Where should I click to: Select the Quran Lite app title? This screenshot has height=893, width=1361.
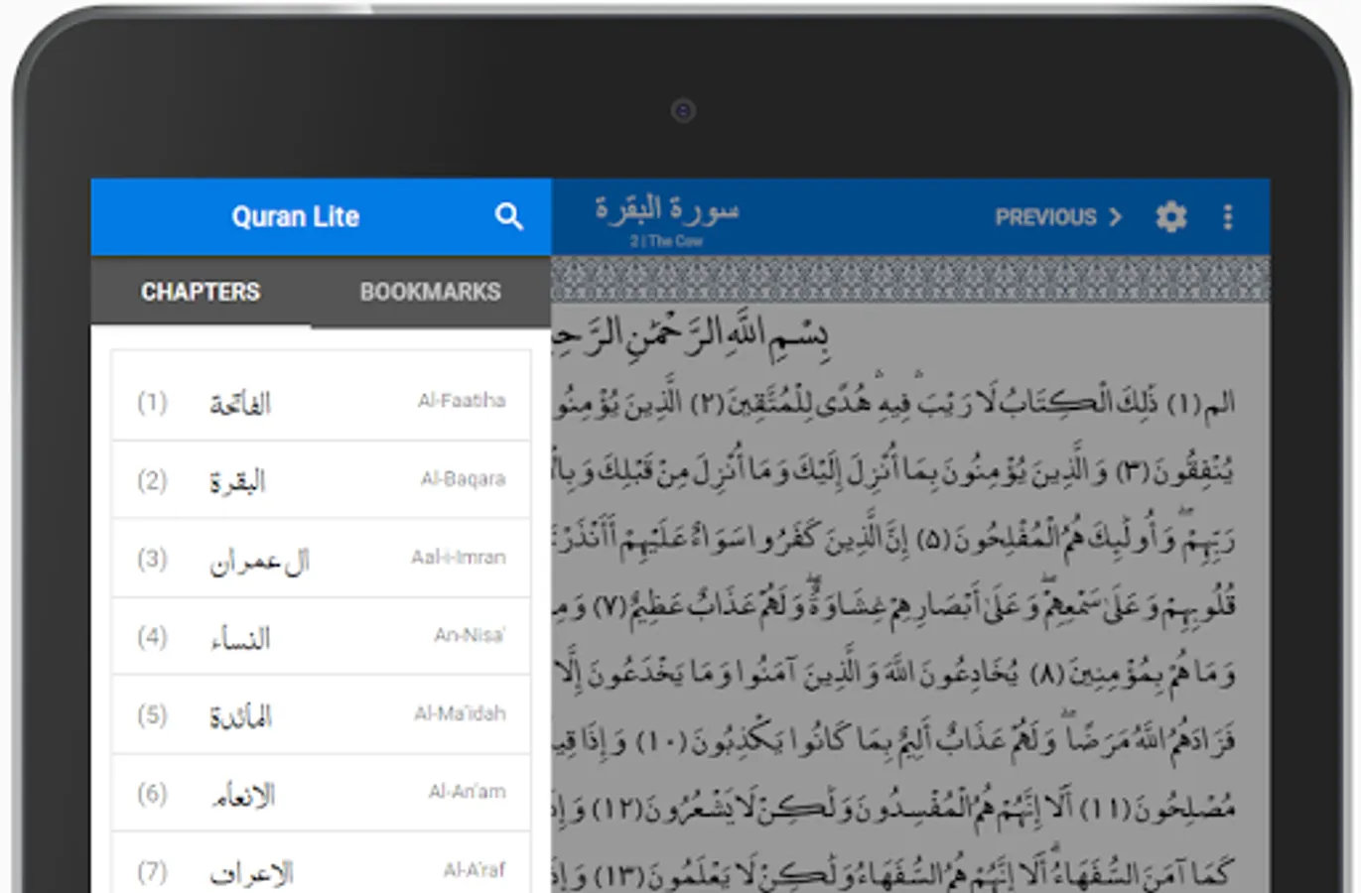pos(295,216)
